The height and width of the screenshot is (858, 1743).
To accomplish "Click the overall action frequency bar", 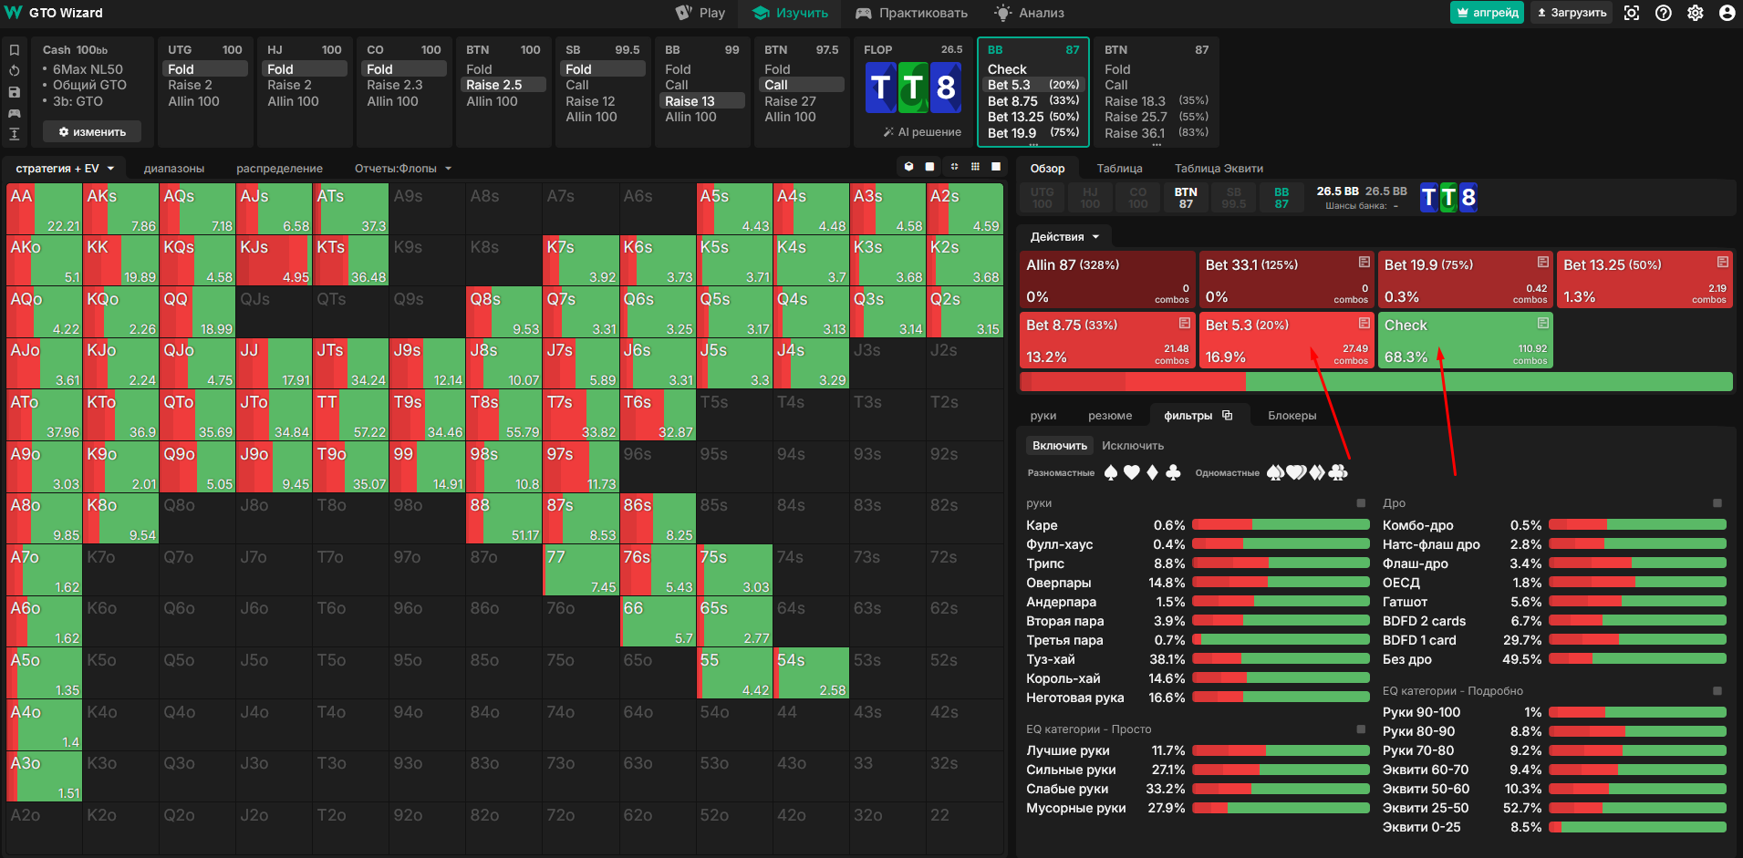I will 1375,382.
